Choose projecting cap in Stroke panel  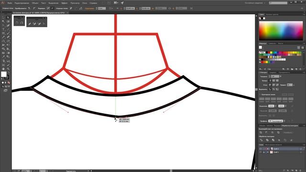point(277,81)
